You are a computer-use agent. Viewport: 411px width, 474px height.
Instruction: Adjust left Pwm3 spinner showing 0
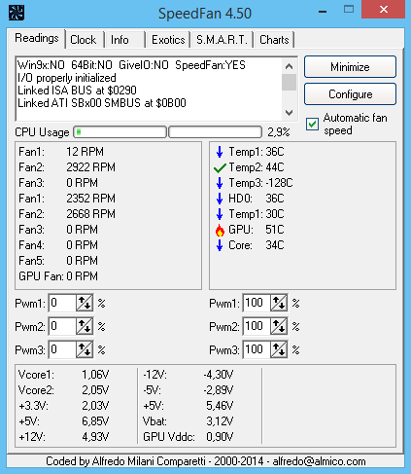(85, 349)
